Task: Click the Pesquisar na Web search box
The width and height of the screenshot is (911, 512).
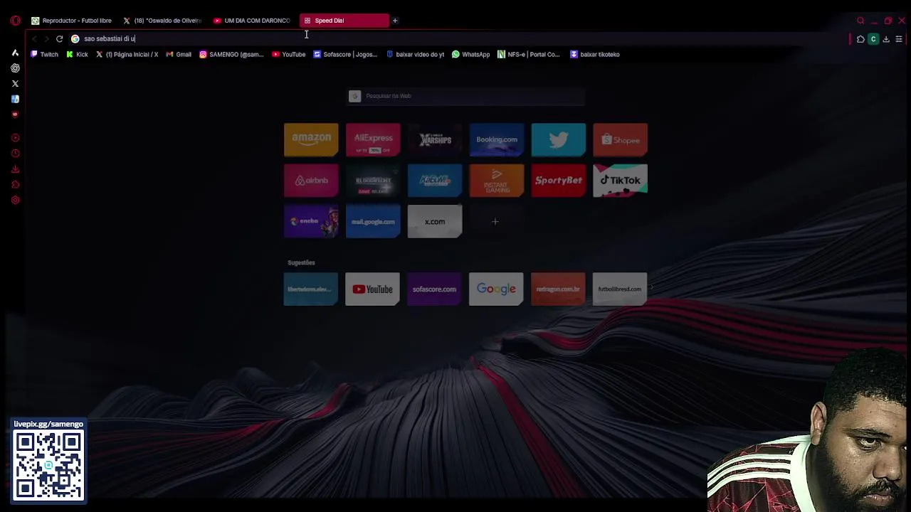Action: [x=465, y=96]
